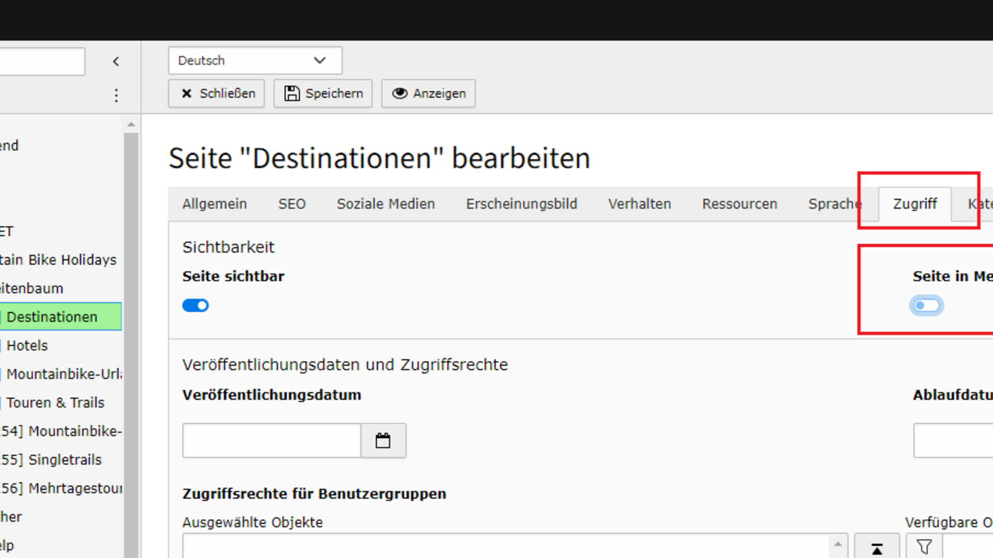Click the move-to-top arrow icon
Screen dimensions: 993x558
877,548
